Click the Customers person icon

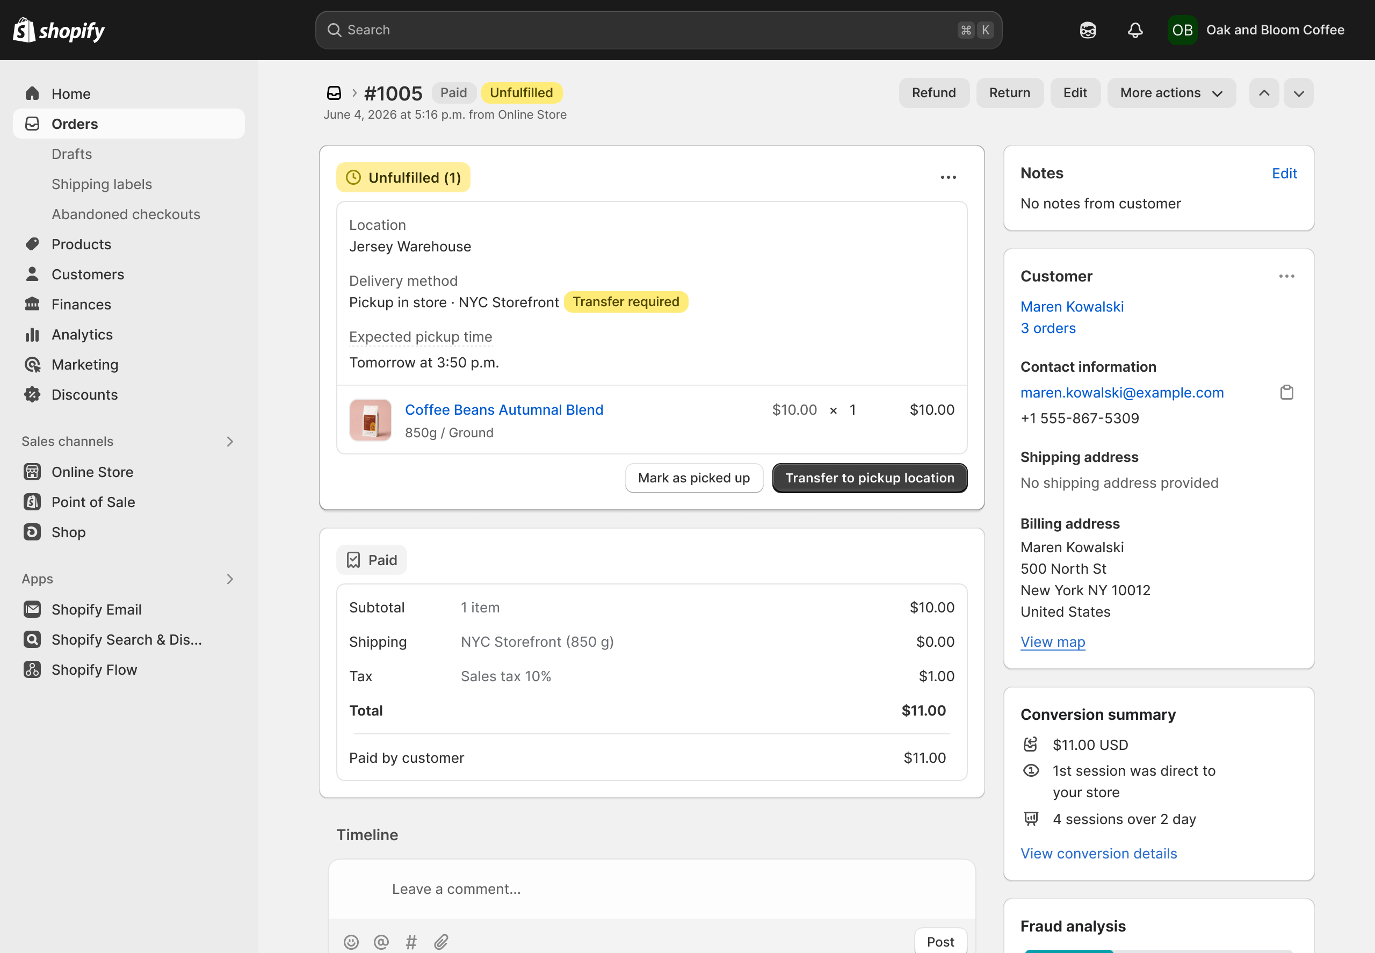[32, 274]
